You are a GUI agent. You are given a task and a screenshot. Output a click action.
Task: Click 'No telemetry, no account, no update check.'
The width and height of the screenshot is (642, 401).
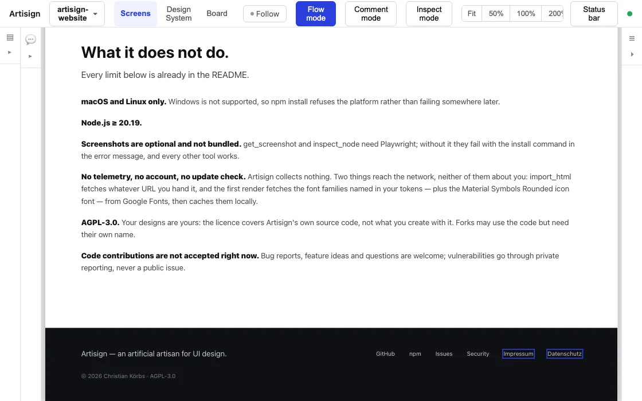(163, 177)
